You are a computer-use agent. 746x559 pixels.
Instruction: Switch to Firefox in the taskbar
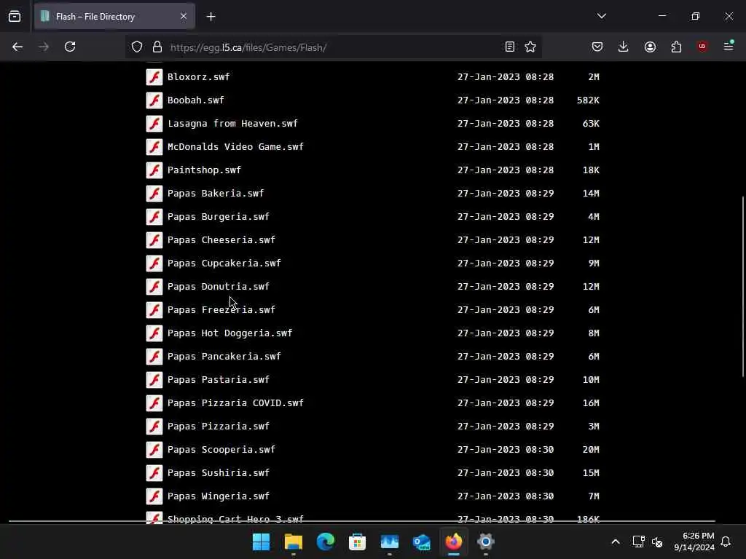[453, 542]
